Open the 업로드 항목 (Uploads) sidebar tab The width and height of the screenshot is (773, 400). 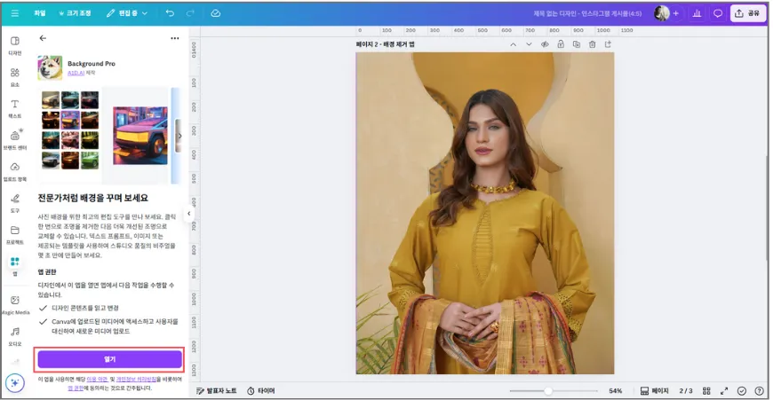pos(15,172)
